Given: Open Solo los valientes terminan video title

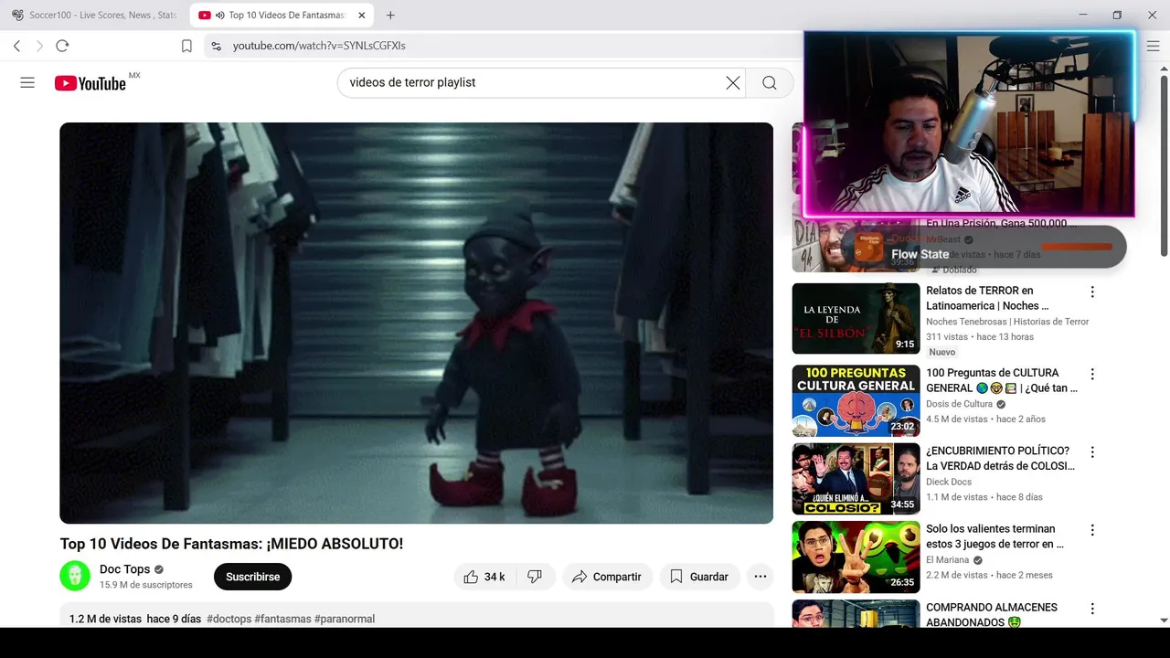Looking at the screenshot, I should [x=995, y=536].
